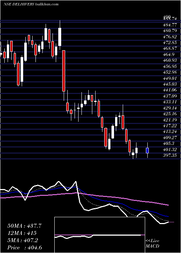The image size is (181, 253).
Task: Click the 12MA : 415 readout
Action: pos(22,233)
